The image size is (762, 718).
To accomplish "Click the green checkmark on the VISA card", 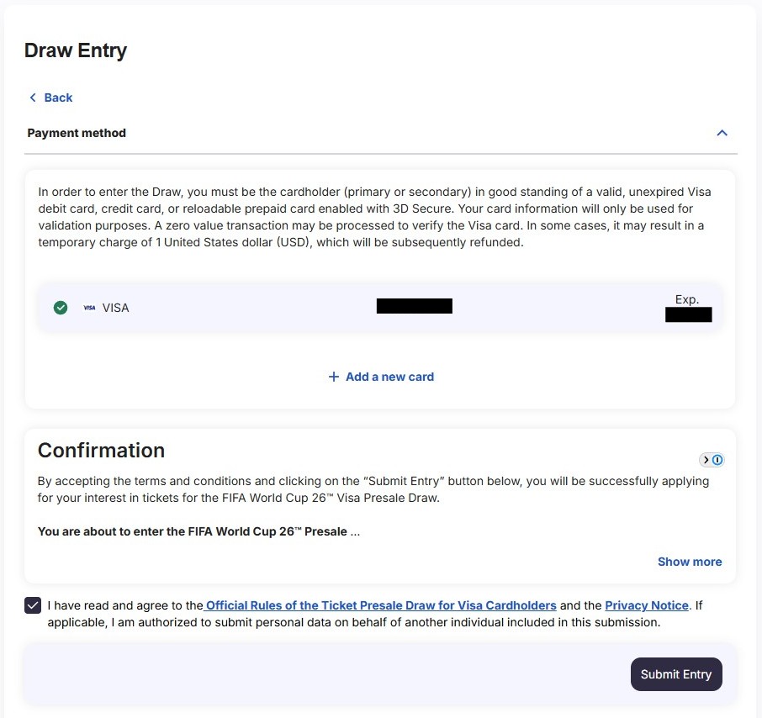I will tap(61, 308).
